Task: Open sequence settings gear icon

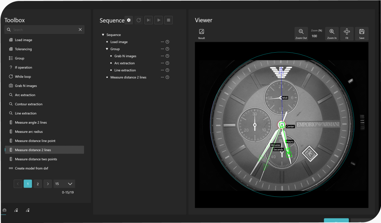Action: pyautogui.click(x=129, y=20)
